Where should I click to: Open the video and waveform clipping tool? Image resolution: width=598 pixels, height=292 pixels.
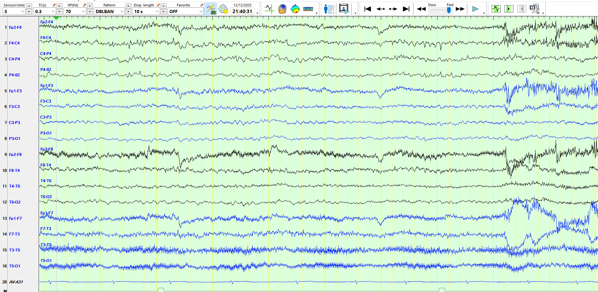point(534,9)
